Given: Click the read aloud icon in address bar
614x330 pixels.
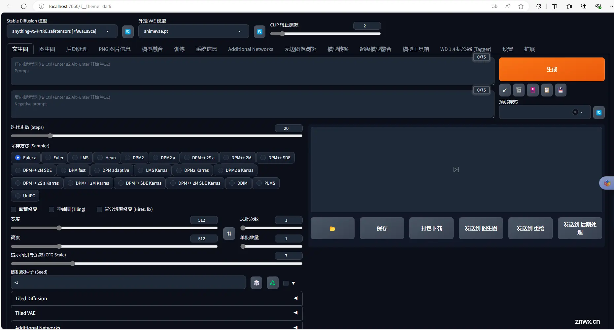Looking at the screenshot, I should point(508,6).
